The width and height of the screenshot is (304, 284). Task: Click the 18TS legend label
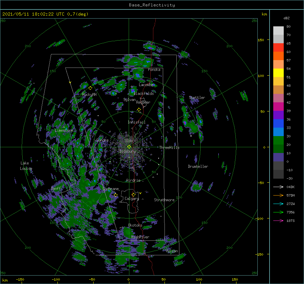click(290, 221)
